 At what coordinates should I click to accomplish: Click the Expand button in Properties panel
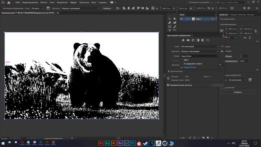pyautogui.click(x=238, y=92)
